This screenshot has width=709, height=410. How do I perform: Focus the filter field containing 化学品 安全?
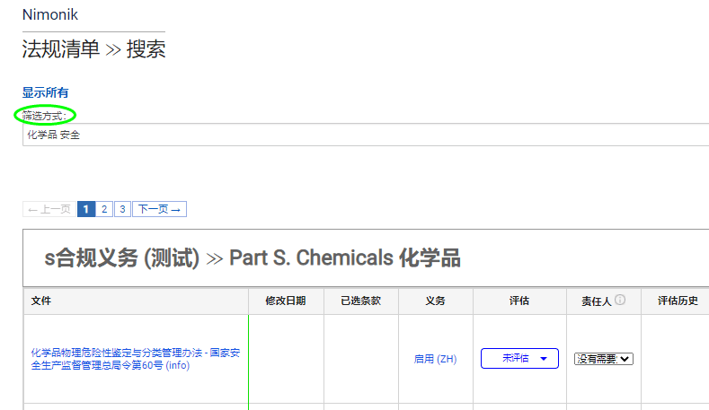(364, 135)
